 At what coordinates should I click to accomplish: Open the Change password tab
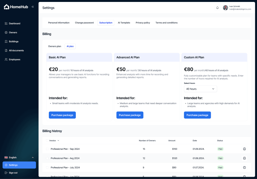coord(84,22)
